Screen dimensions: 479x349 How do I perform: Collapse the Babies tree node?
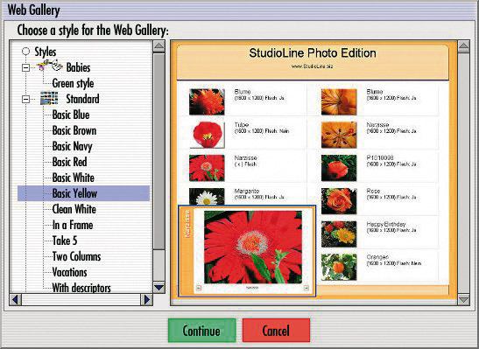tap(26, 67)
